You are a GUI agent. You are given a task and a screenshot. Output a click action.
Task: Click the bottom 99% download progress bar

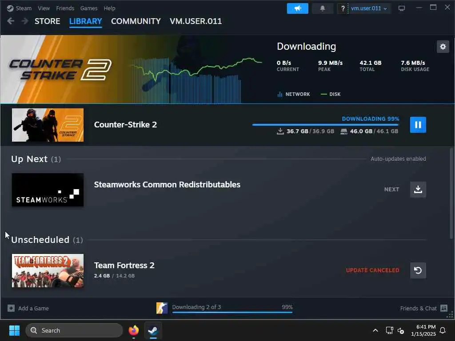tap(232, 312)
